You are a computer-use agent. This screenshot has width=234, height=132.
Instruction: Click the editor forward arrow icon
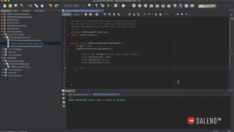149,14
